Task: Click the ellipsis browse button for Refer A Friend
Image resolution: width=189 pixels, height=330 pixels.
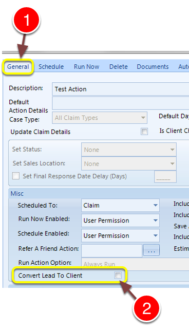Action: coord(151,250)
